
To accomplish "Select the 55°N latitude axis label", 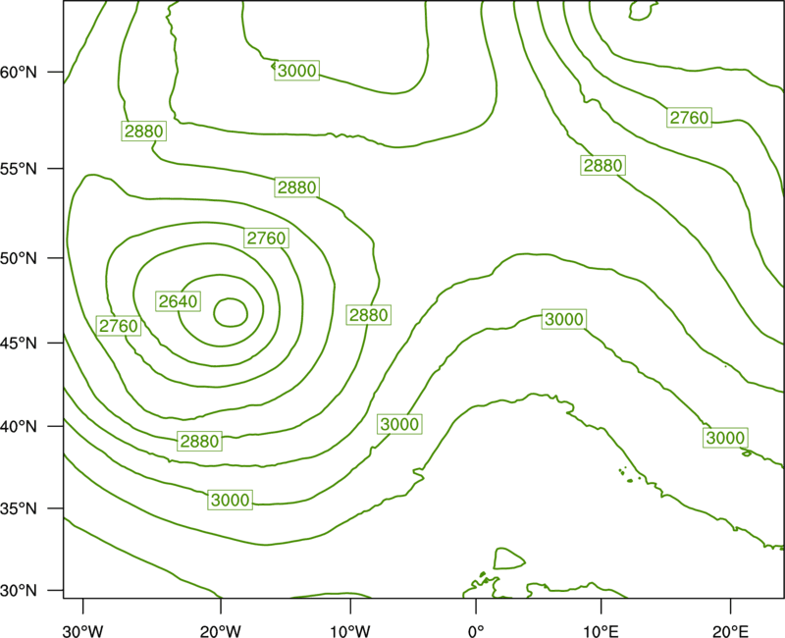I will 19,169.
